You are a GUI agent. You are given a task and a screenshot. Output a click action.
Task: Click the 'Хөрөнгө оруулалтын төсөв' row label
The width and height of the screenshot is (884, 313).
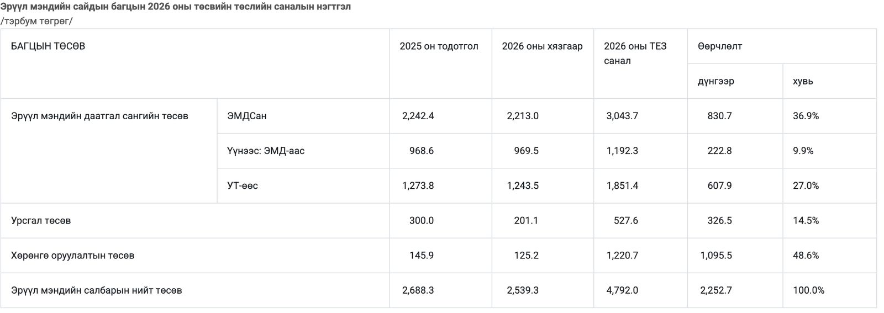(x=72, y=256)
